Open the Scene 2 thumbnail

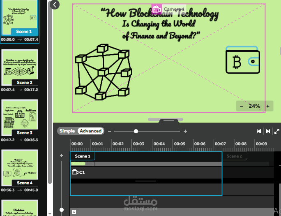(x=20, y=67)
